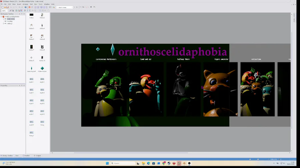Select the Bouncing ball object
The image size is (300, 168).
click(31, 68)
